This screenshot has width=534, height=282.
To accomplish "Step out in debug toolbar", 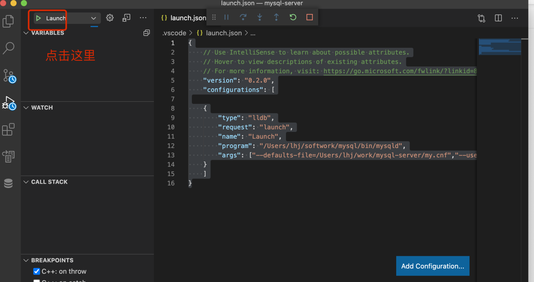I will point(276,17).
